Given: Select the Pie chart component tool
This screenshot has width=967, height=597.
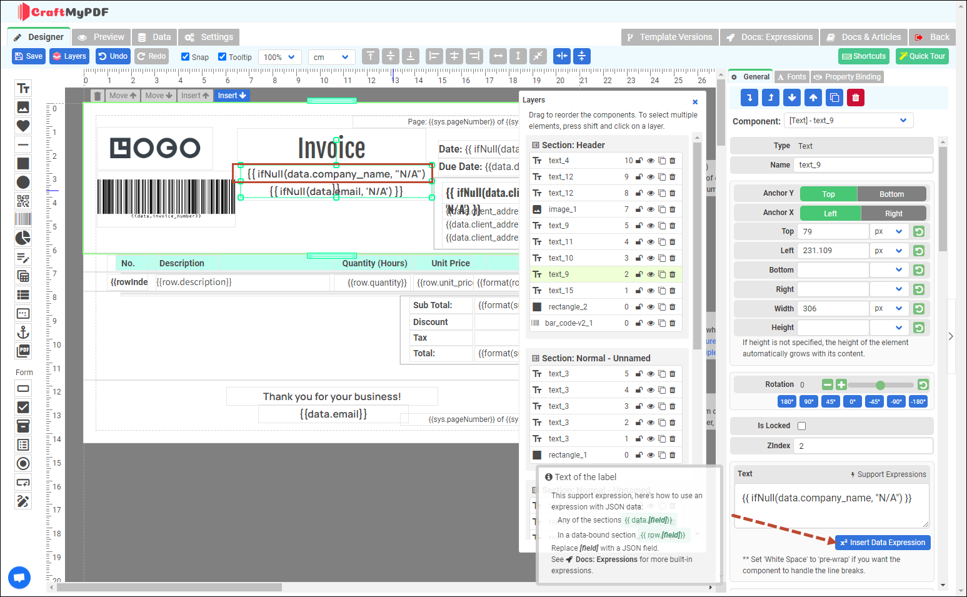Looking at the screenshot, I should tap(23, 238).
